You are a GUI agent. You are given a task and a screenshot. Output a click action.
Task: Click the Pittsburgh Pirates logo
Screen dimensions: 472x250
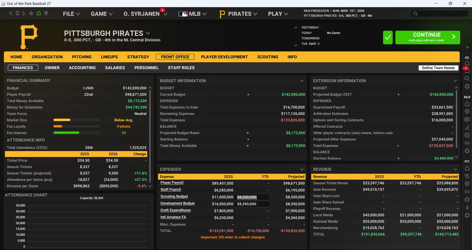pos(29,37)
